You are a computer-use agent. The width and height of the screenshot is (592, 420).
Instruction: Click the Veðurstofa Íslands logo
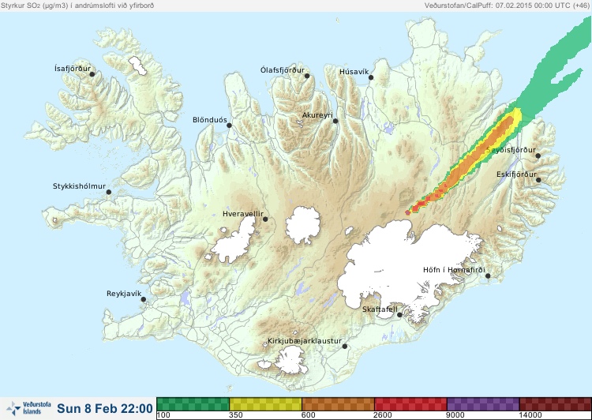[x=28, y=408]
